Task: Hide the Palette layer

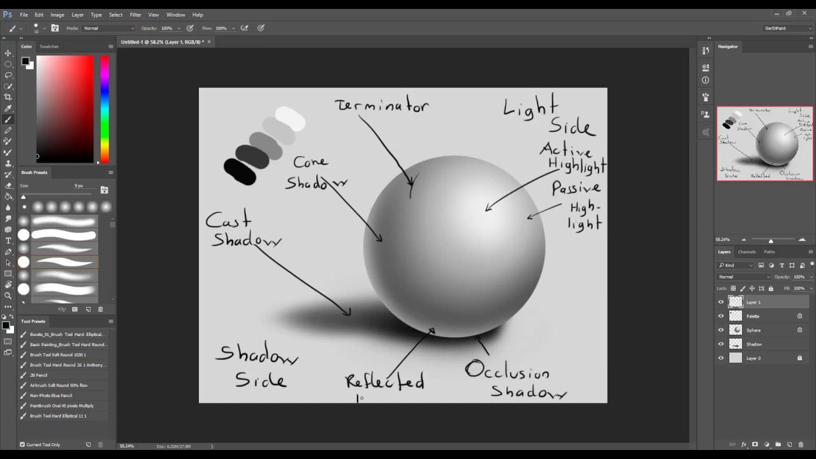Action: 721,316
